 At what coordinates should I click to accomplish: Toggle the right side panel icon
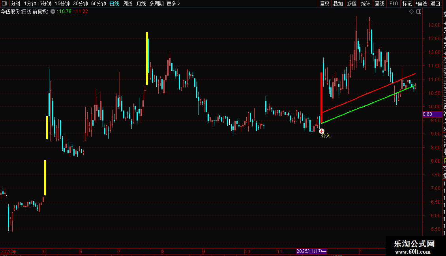click(419, 12)
